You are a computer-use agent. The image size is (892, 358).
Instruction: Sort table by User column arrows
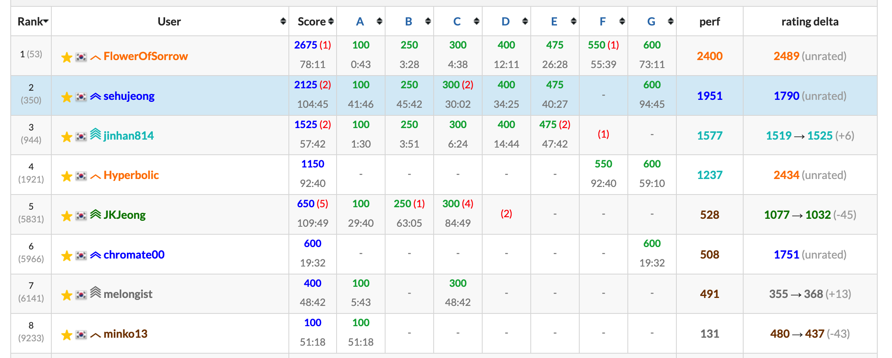283,21
